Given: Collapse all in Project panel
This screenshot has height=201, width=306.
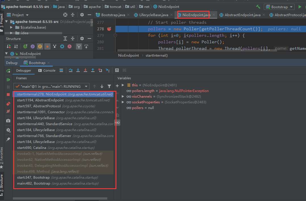Looking at the screenshot, I should (x=73, y=15).
